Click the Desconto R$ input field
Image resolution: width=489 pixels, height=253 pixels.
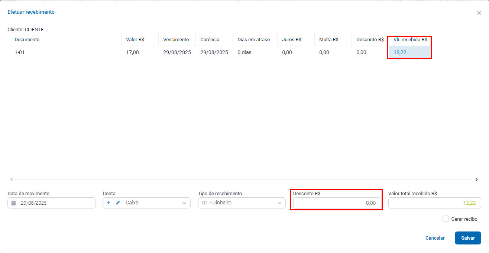click(x=337, y=203)
